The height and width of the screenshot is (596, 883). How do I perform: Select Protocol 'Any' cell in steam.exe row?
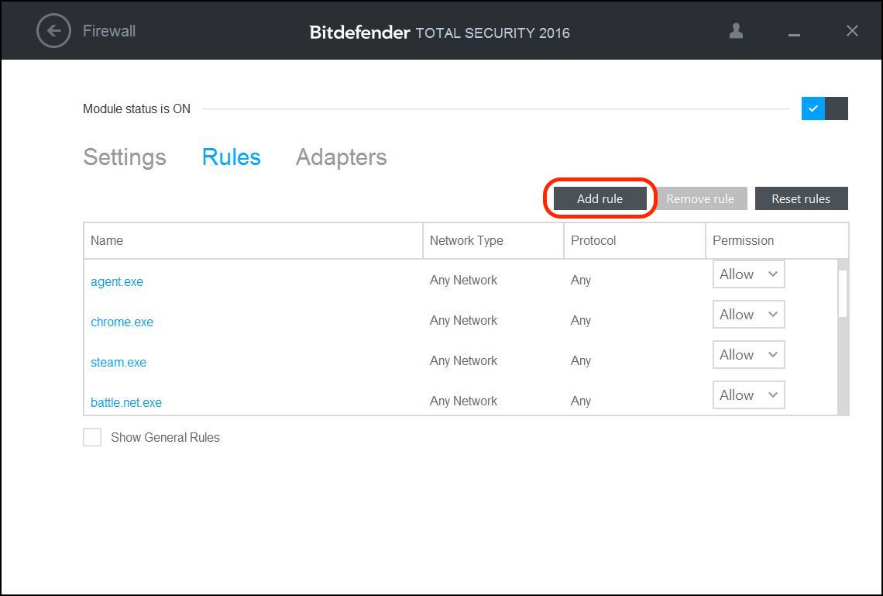pyautogui.click(x=581, y=360)
